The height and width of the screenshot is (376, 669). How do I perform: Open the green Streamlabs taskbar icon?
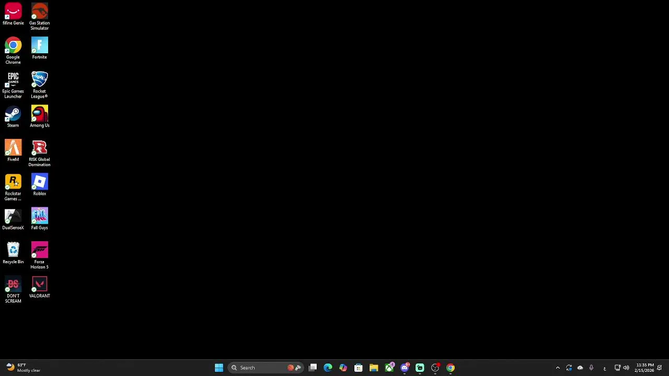pyautogui.click(x=420, y=368)
